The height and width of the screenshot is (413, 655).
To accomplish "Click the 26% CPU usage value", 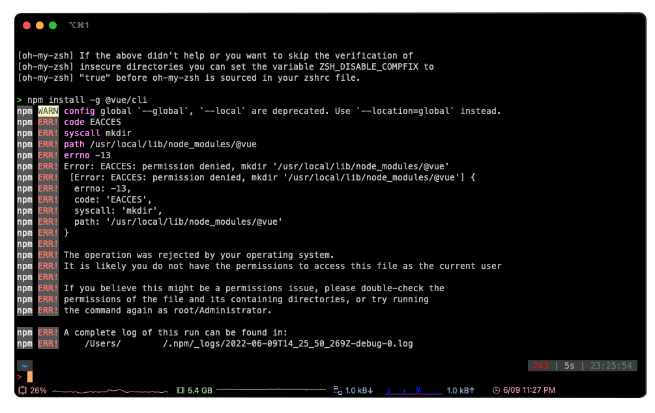I will (x=38, y=390).
